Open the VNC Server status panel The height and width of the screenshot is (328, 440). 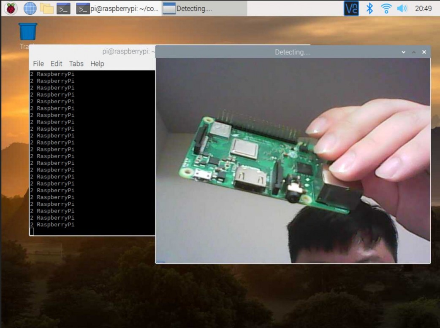[350, 8]
